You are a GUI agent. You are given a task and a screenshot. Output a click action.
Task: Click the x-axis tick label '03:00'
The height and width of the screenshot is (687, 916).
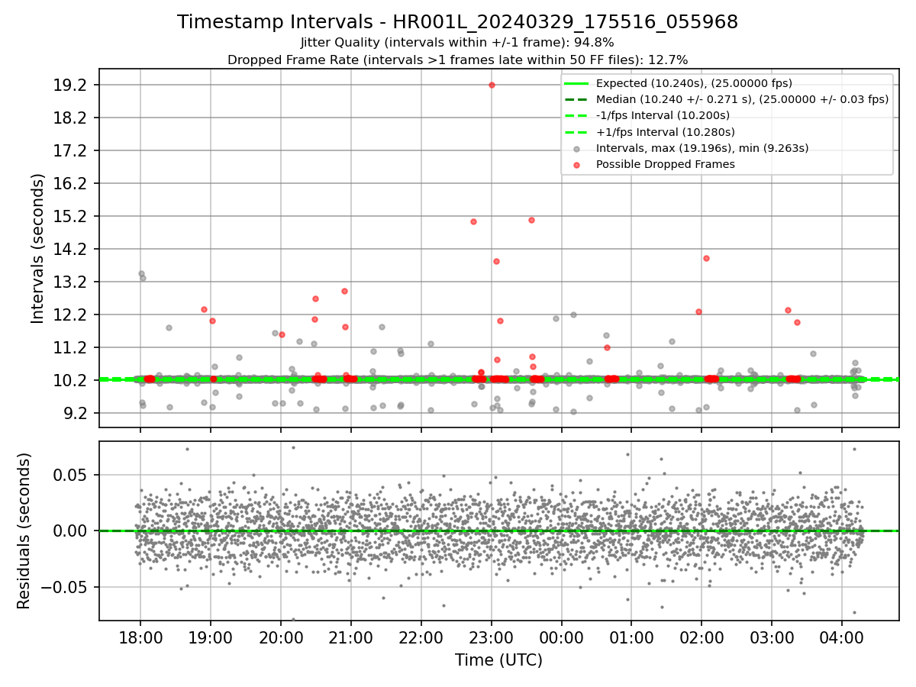[x=772, y=637]
